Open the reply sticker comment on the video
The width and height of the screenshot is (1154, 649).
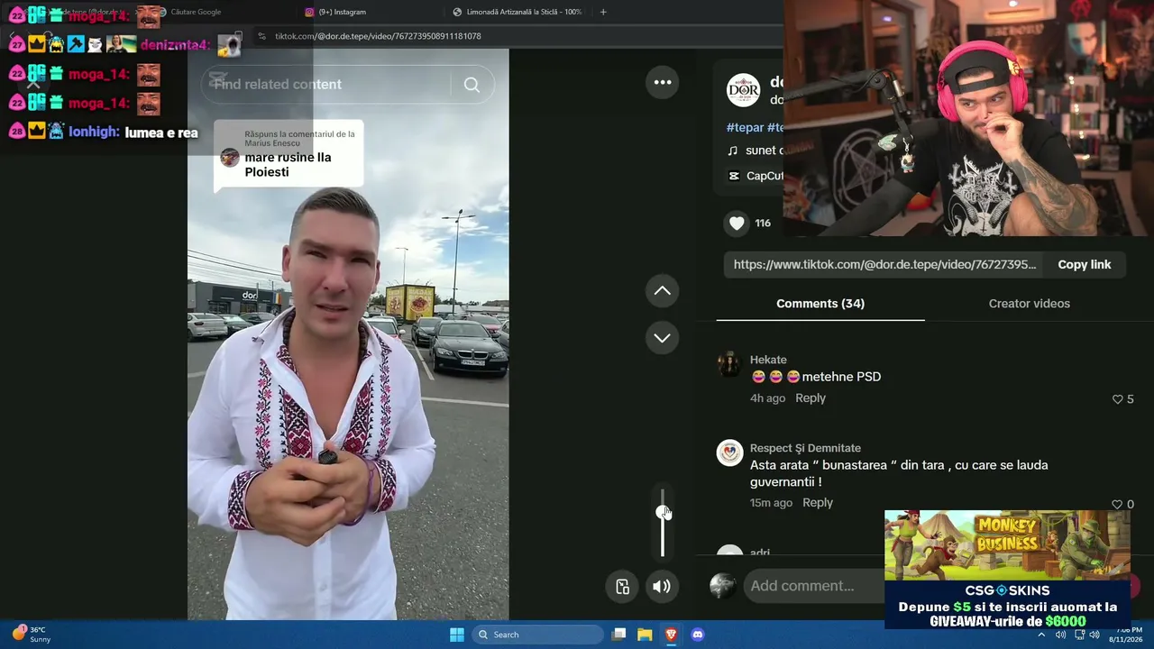(288, 154)
